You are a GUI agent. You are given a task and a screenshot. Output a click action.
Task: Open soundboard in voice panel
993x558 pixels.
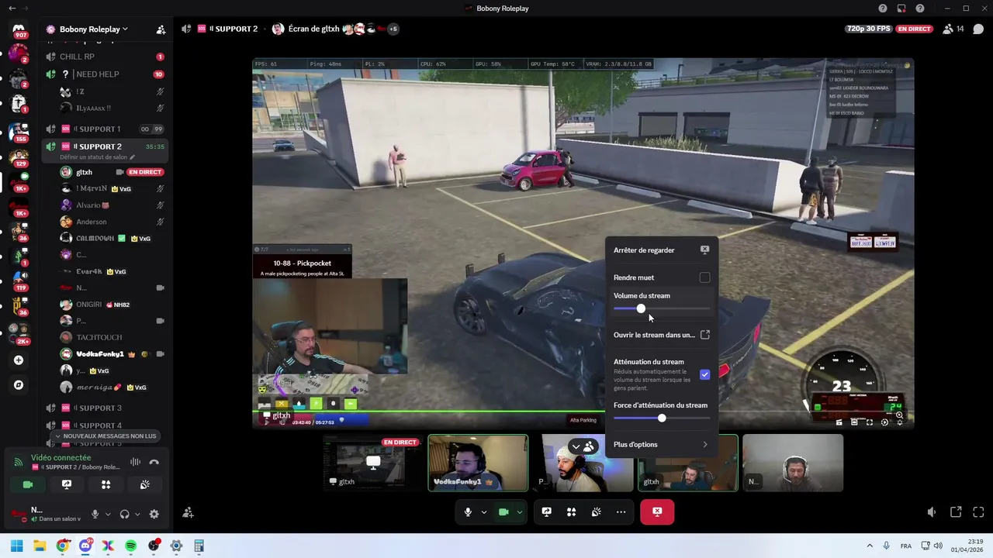(144, 484)
